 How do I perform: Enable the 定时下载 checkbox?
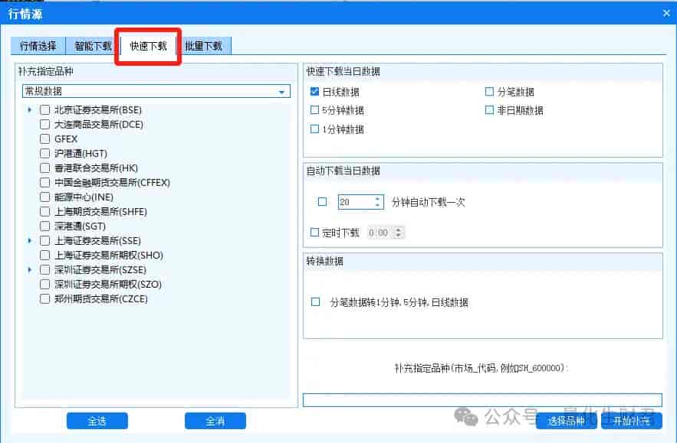click(315, 233)
